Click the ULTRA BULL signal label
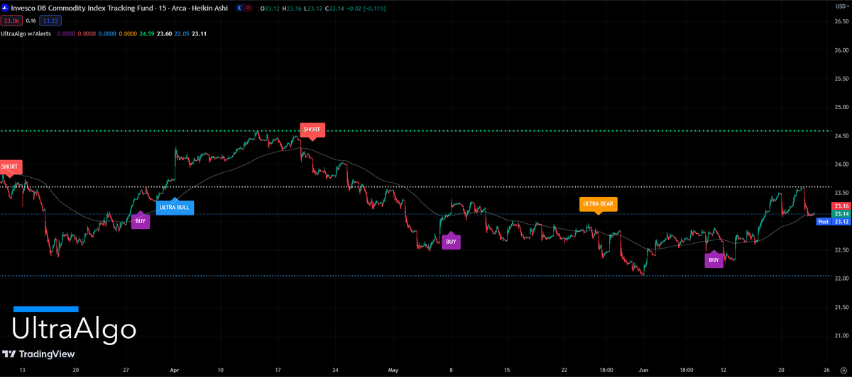This screenshot has width=852, height=377. [x=174, y=208]
